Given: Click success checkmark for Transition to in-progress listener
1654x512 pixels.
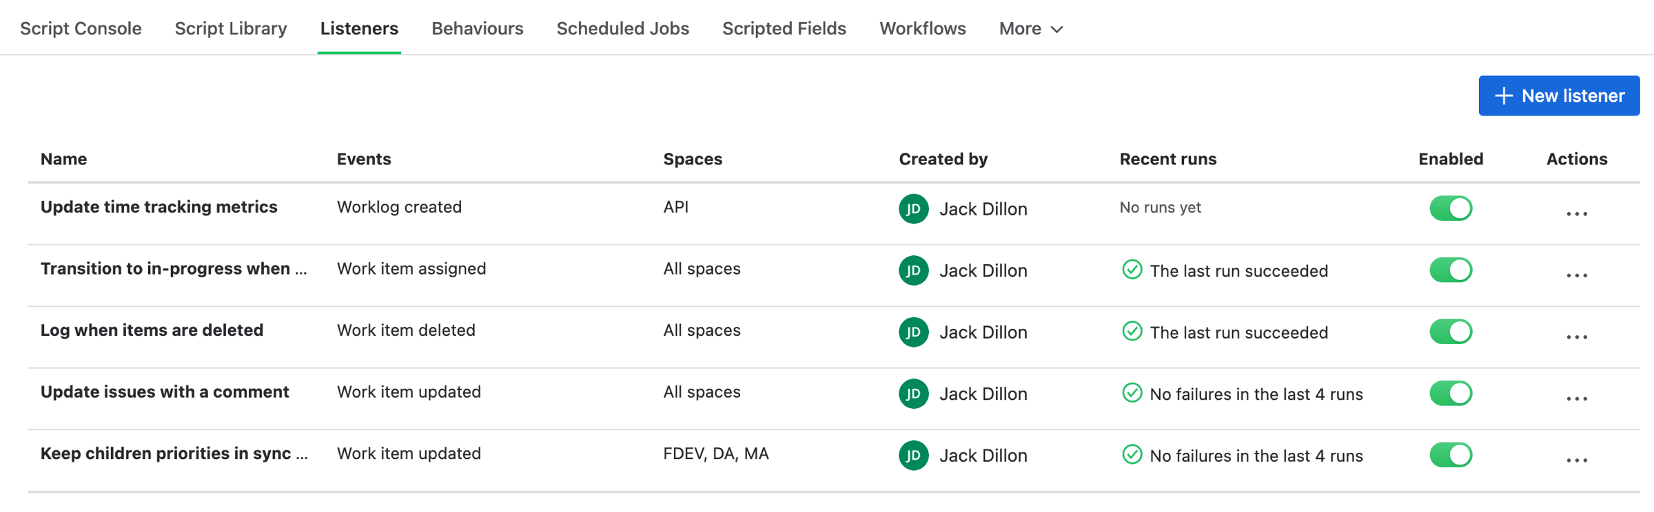Looking at the screenshot, I should coord(1132,270).
